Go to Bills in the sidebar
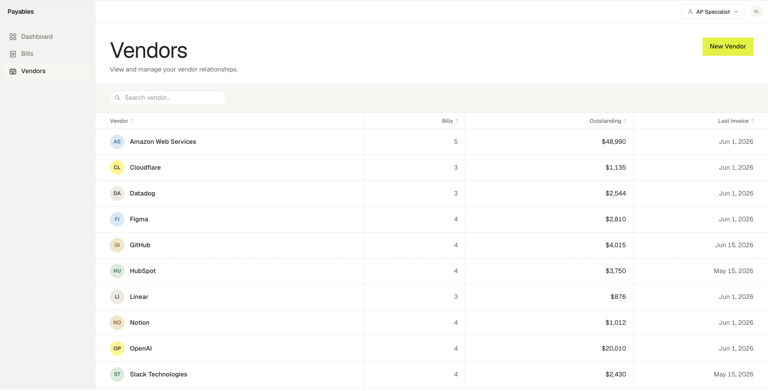The width and height of the screenshot is (768, 391). [x=47, y=54]
